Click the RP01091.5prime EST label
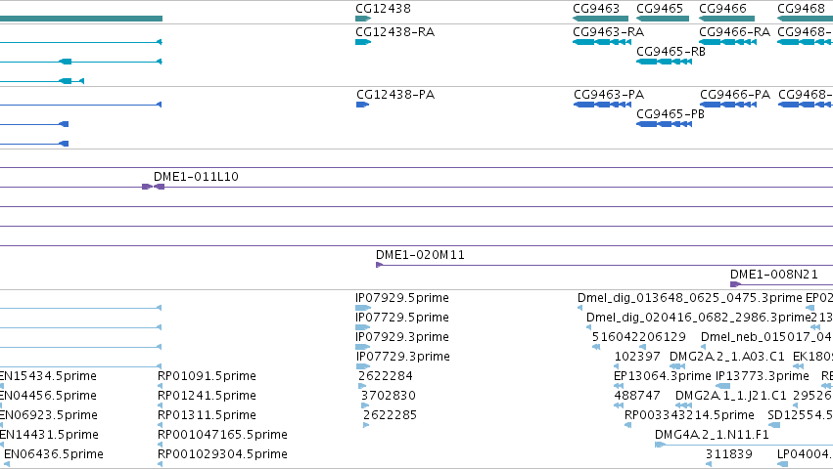Screen dimensions: 833x469 coord(207,375)
